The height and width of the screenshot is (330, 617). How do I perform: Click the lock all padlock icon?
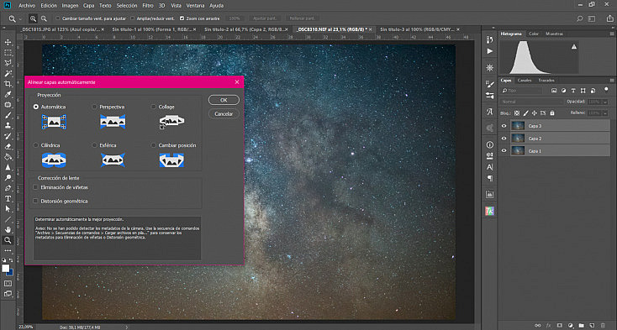(x=552, y=113)
